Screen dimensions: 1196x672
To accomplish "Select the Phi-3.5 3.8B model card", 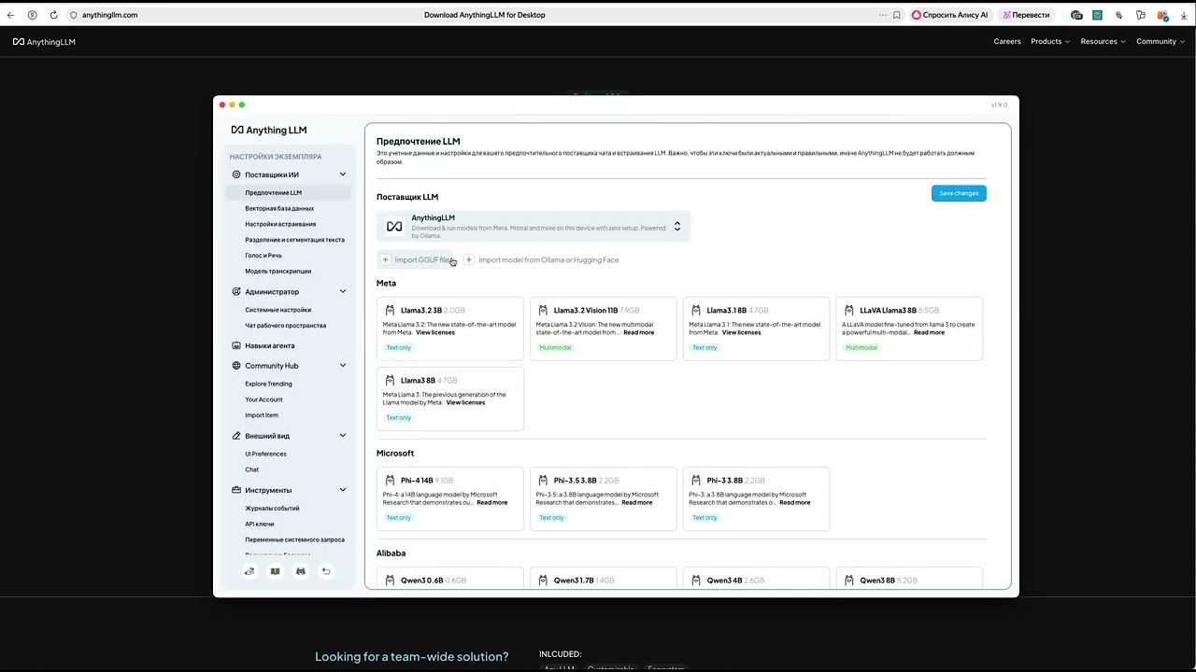I will coord(603,498).
